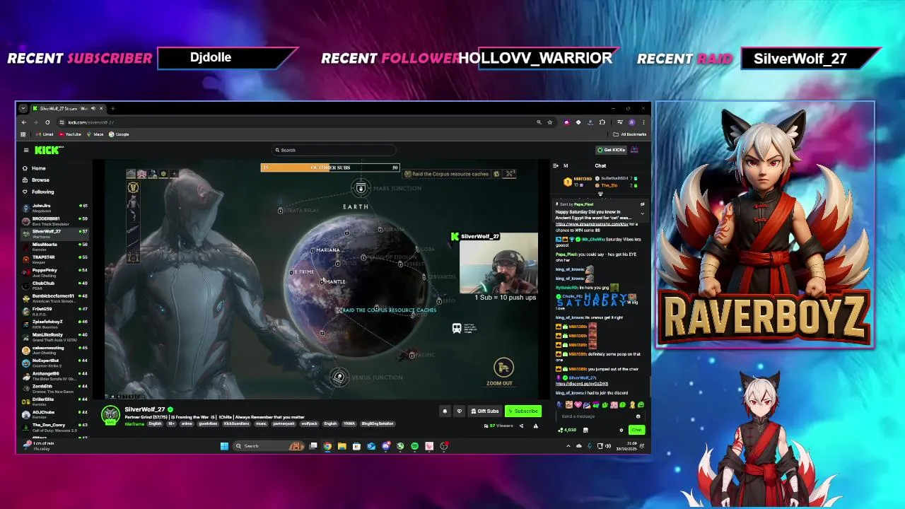Send message with green Chat button
Image resolution: width=905 pixels, height=509 pixels.
[636, 430]
